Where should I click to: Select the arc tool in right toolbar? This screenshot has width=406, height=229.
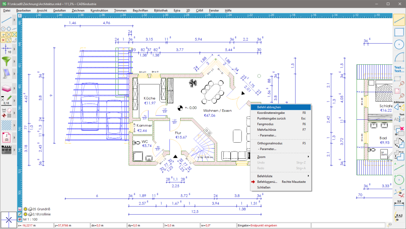pyautogui.click(x=399, y=57)
